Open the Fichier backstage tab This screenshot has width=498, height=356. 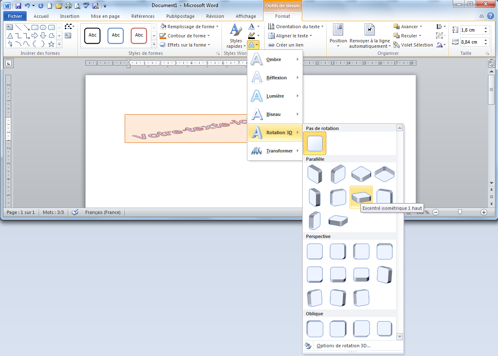tap(15, 16)
